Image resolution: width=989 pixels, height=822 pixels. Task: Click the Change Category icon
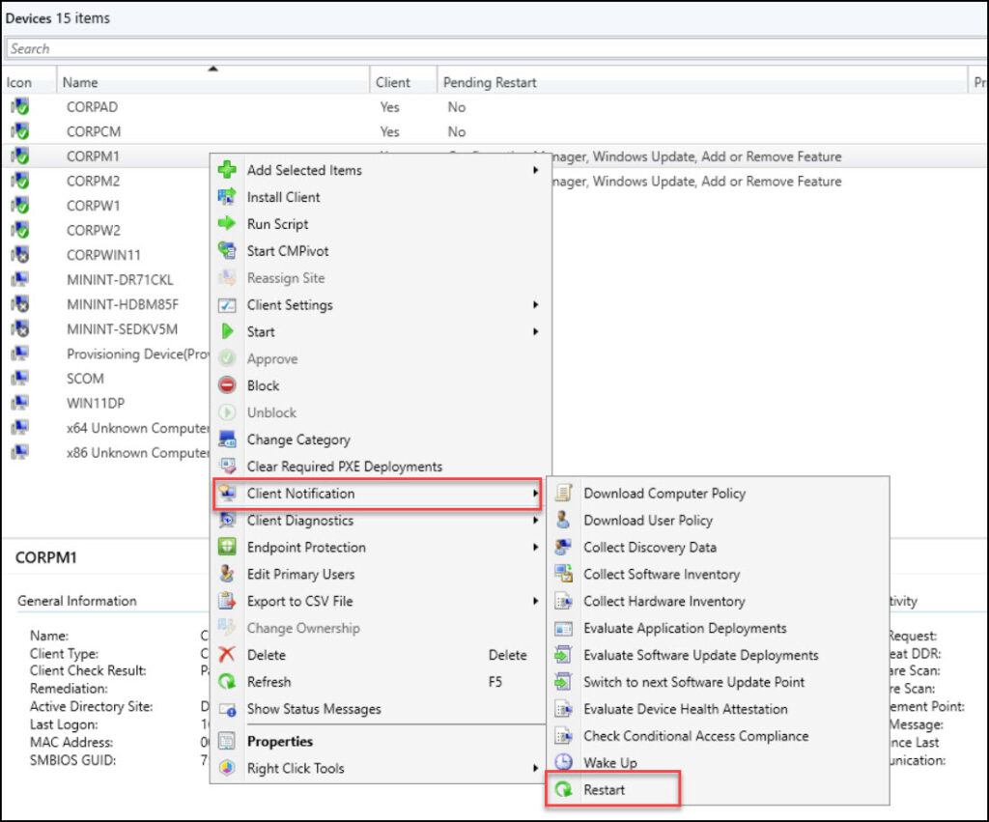tap(227, 439)
